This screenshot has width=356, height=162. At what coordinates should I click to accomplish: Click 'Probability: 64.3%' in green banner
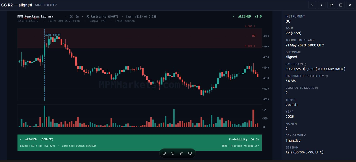tap(244, 139)
